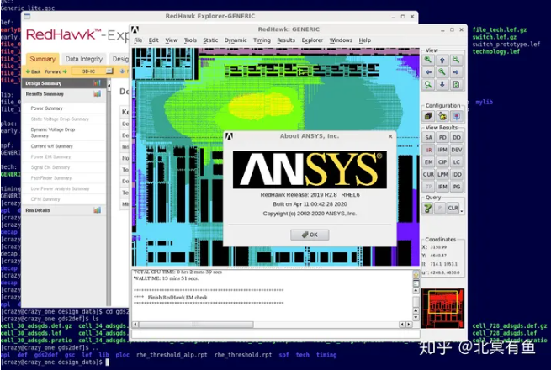Pan the layout view left with left arrow
551x370 pixels.
428,72
